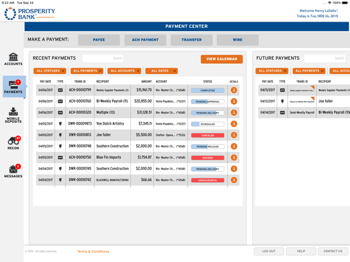Open details for DWR-00010748 payment
The height and width of the screenshot is (262, 350).
coord(234,146)
